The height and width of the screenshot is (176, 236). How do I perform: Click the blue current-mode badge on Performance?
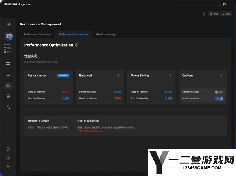[63, 76]
